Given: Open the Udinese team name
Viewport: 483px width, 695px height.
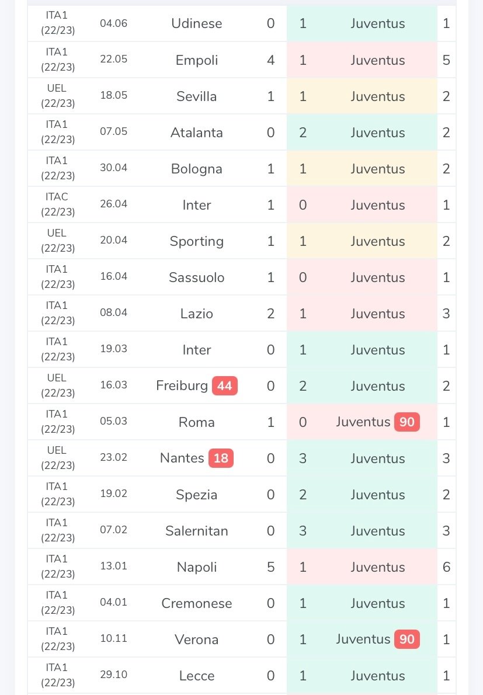Looking at the screenshot, I should [x=197, y=24].
